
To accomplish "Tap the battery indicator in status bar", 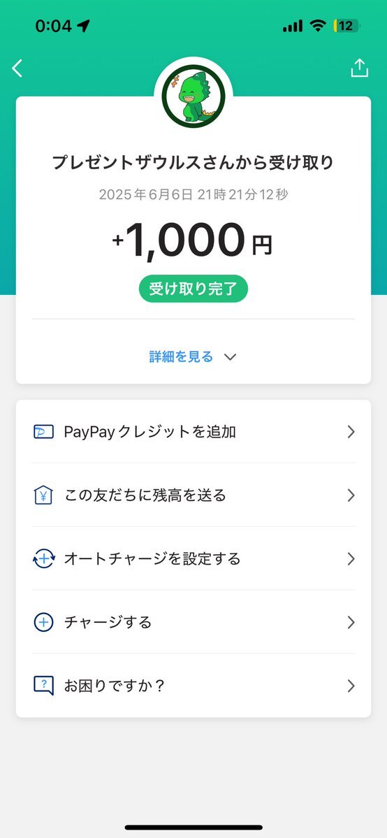I will coord(347,26).
